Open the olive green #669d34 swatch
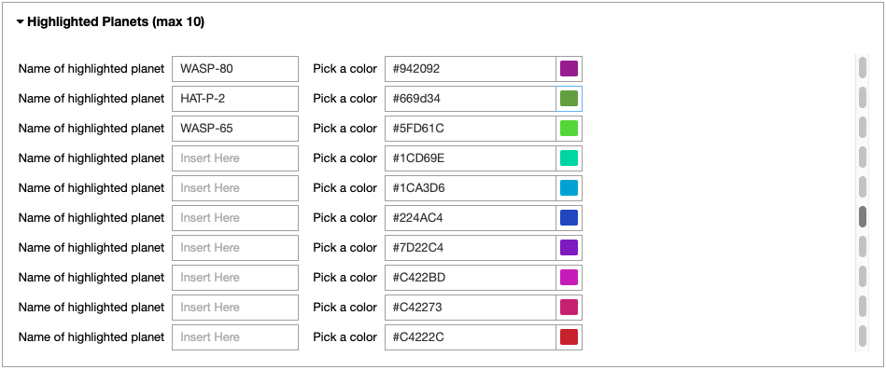The height and width of the screenshot is (370, 886). coord(569,99)
